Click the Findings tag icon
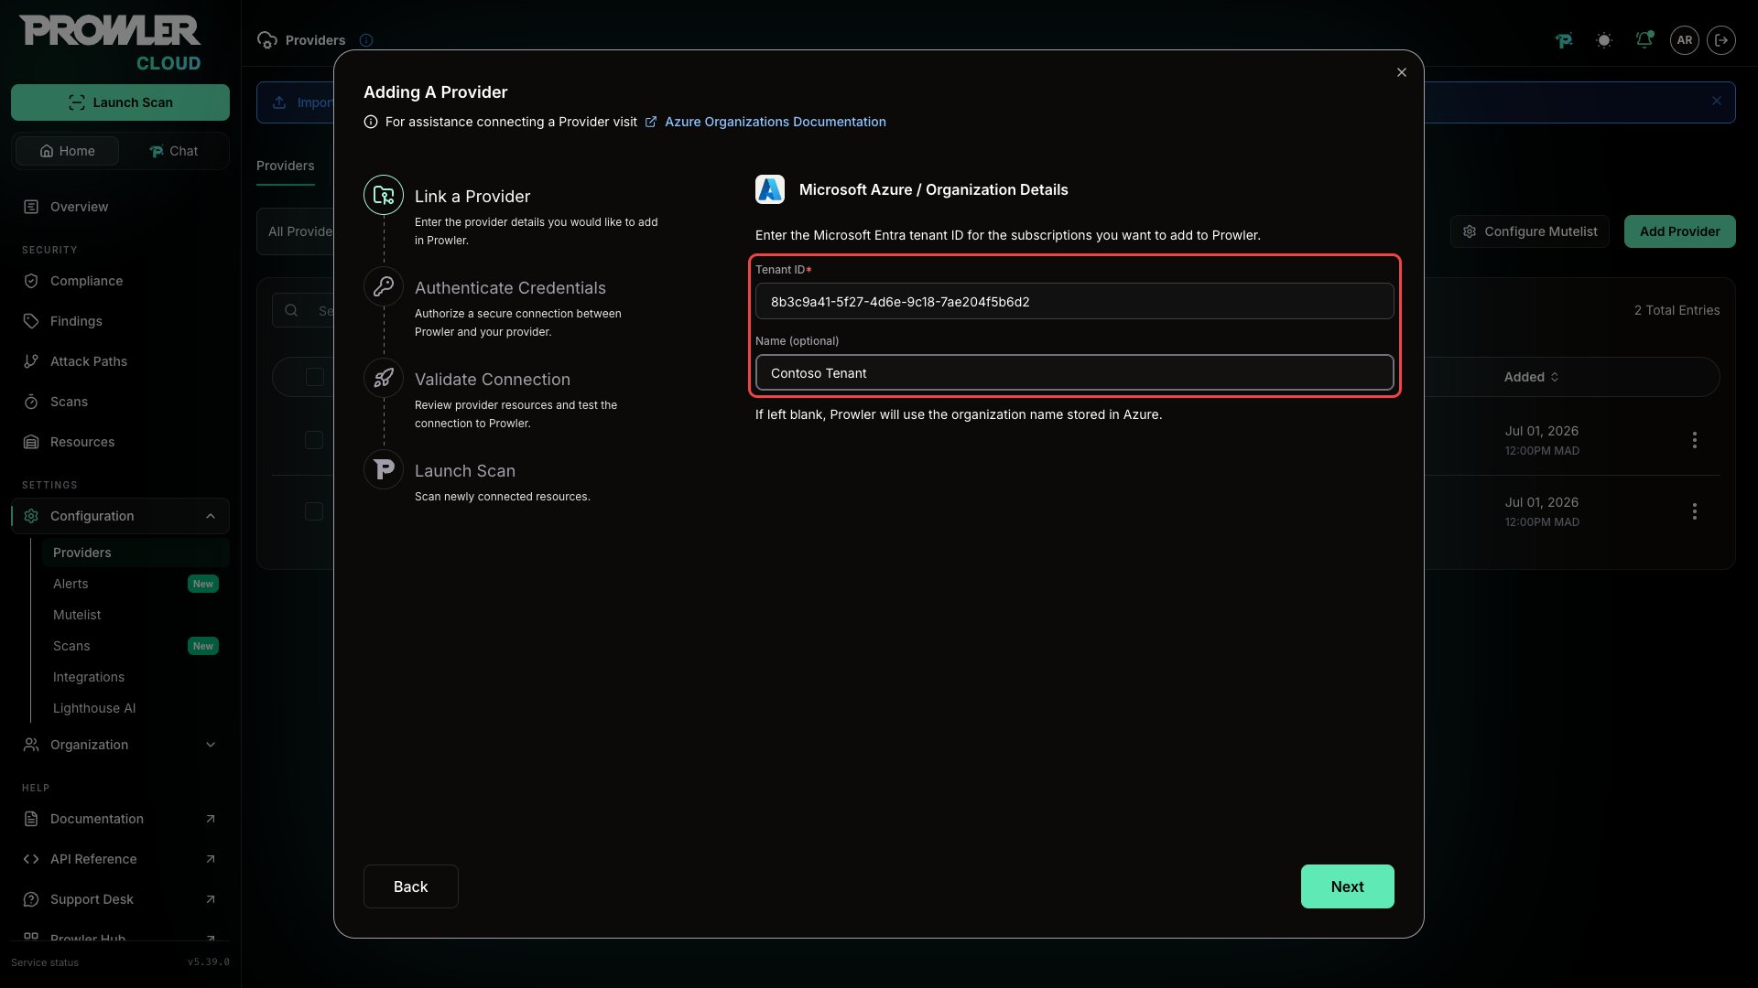Viewport: 1758px width, 988px height. point(31,321)
